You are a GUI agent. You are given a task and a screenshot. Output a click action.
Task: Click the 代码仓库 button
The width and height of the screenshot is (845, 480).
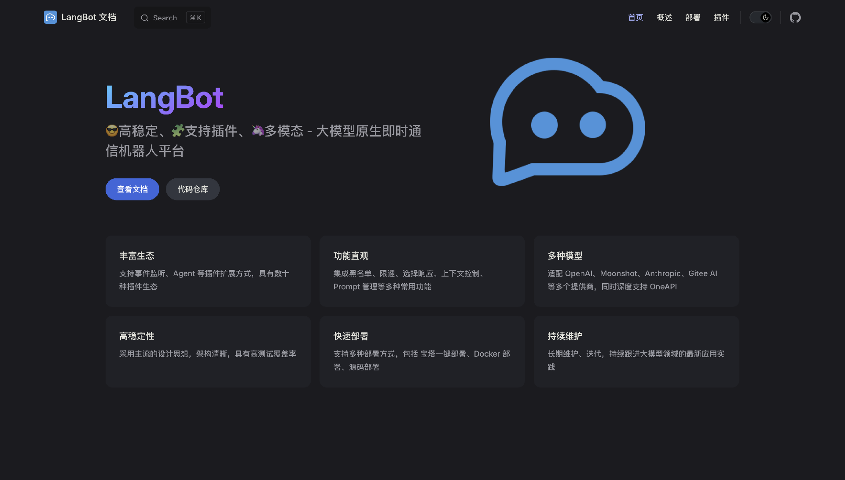pos(193,189)
